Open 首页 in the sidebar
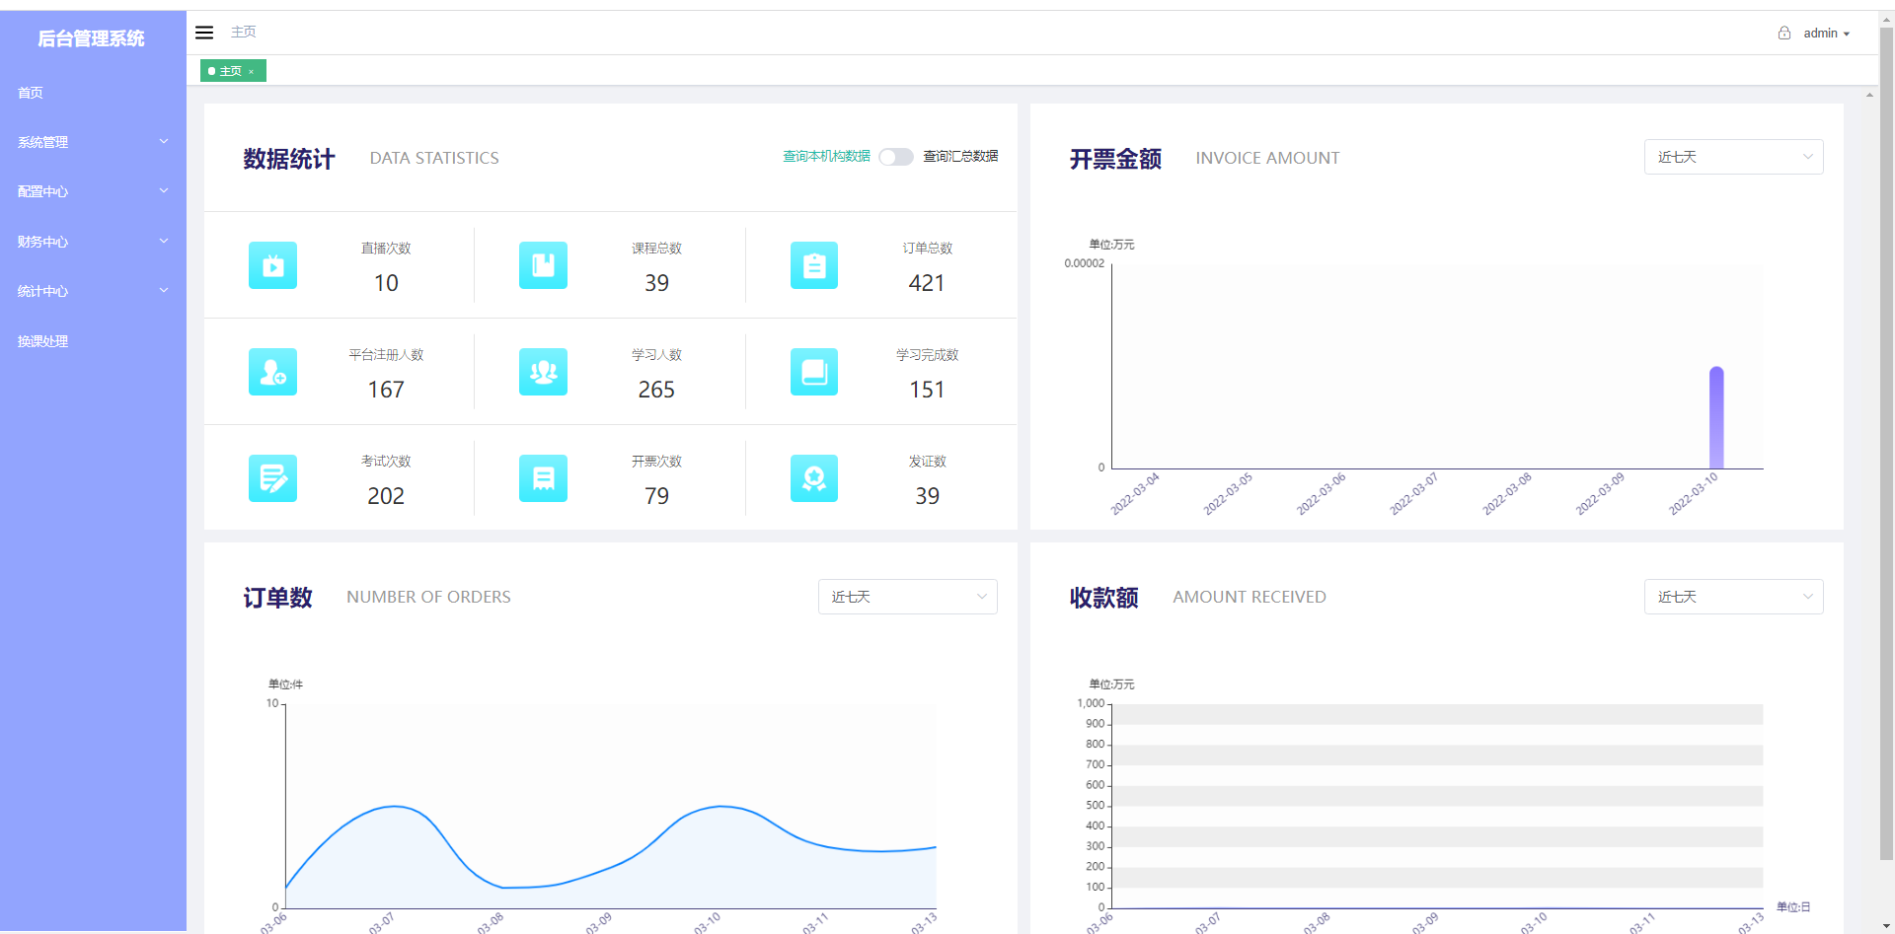This screenshot has height=934, width=1895. click(x=93, y=93)
